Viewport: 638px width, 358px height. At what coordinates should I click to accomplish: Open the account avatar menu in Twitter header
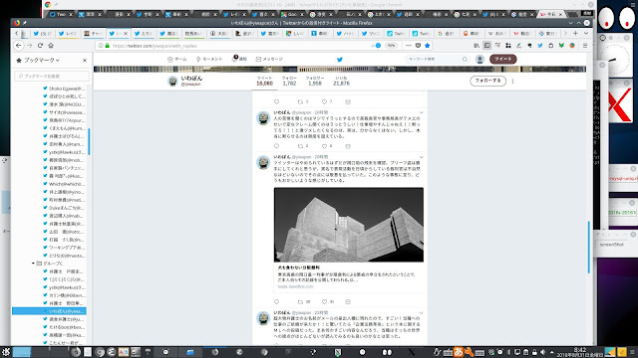[x=480, y=60]
